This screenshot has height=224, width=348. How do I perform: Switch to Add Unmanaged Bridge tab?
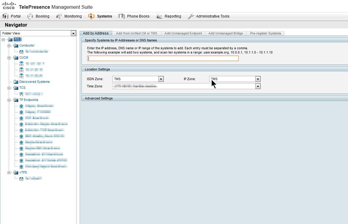[226, 34]
